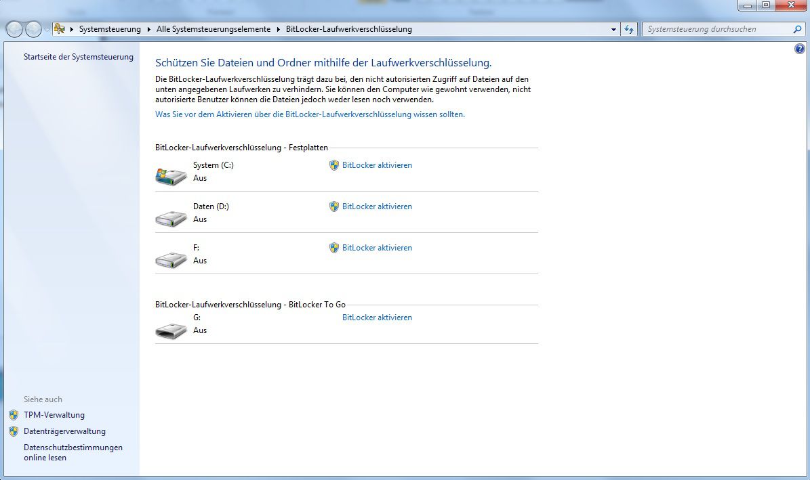Click Datenschutzbestimmungen online lesen

pyautogui.click(x=73, y=452)
